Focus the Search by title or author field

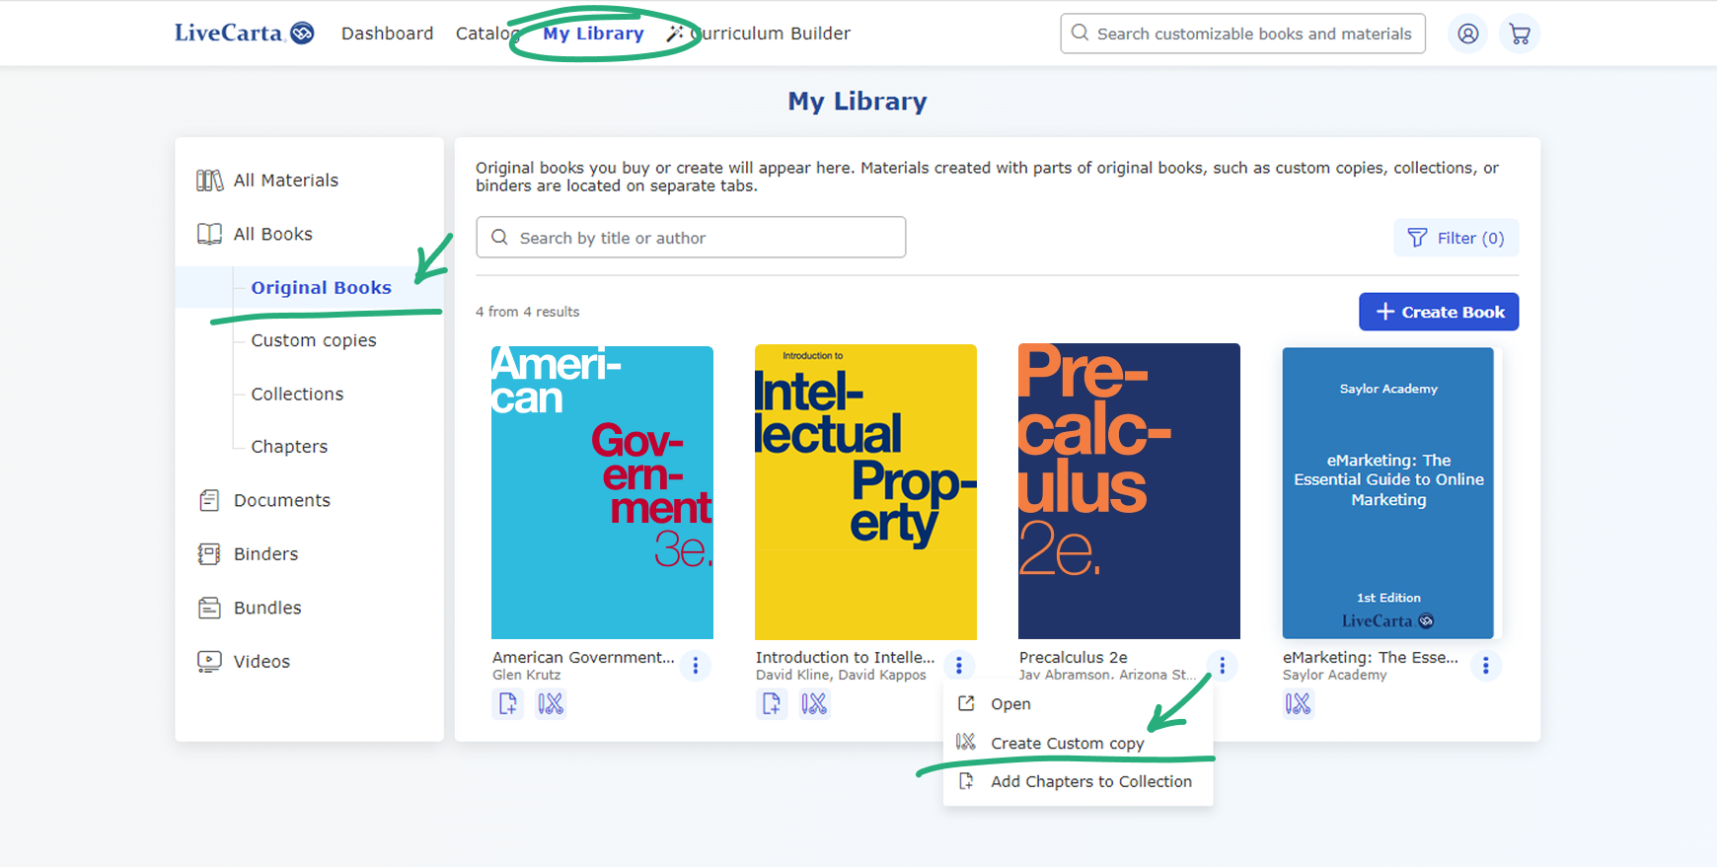click(691, 238)
